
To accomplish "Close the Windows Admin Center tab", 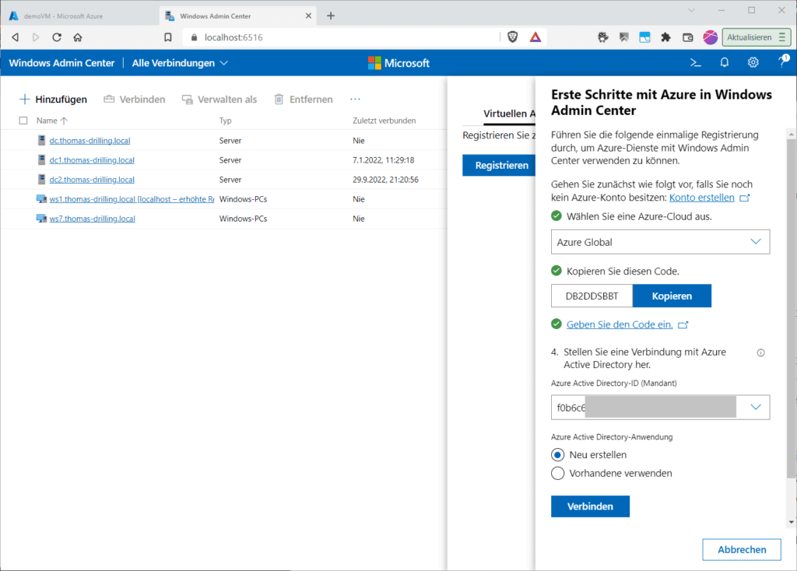I will 308,16.
